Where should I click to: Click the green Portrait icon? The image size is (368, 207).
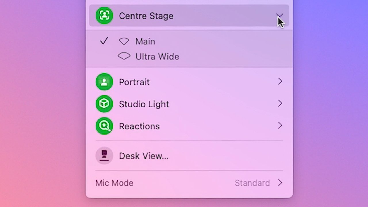click(104, 82)
